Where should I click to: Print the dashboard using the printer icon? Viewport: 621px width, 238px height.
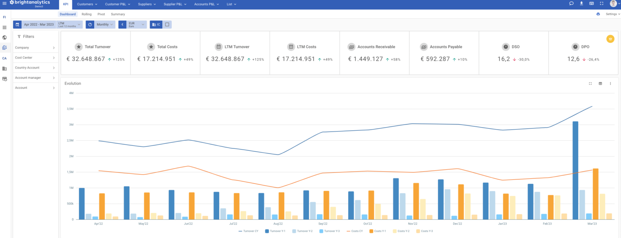point(598,13)
